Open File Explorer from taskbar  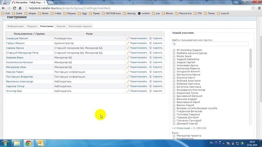pos(17,143)
